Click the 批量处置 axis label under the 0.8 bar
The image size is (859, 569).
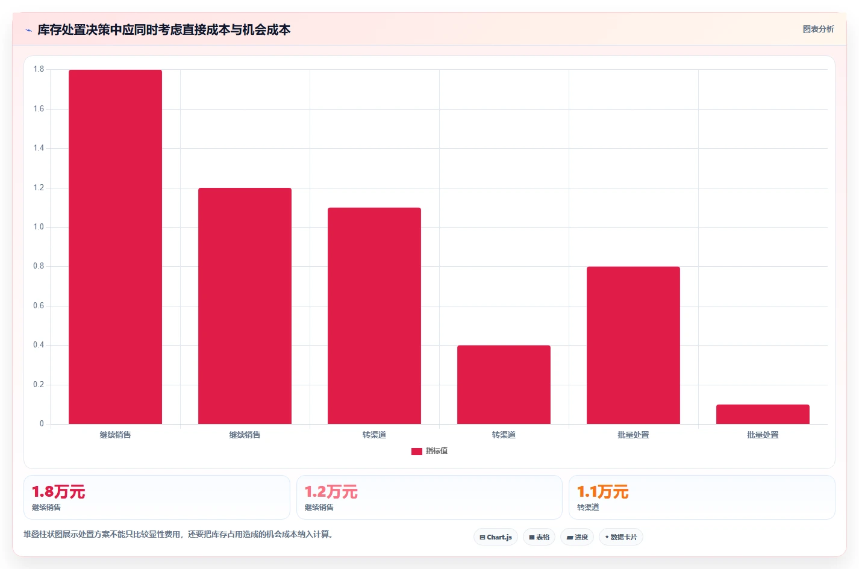coord(633,435)
